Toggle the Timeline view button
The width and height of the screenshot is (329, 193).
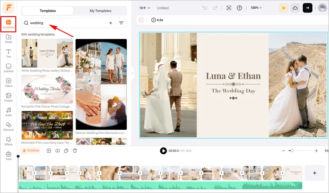click(31, 151)
